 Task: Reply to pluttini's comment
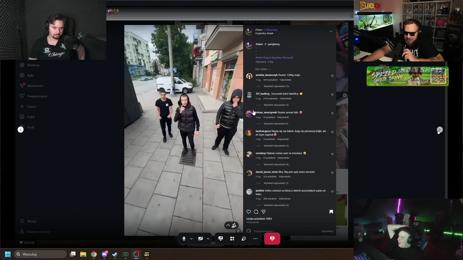pos(285,199)
